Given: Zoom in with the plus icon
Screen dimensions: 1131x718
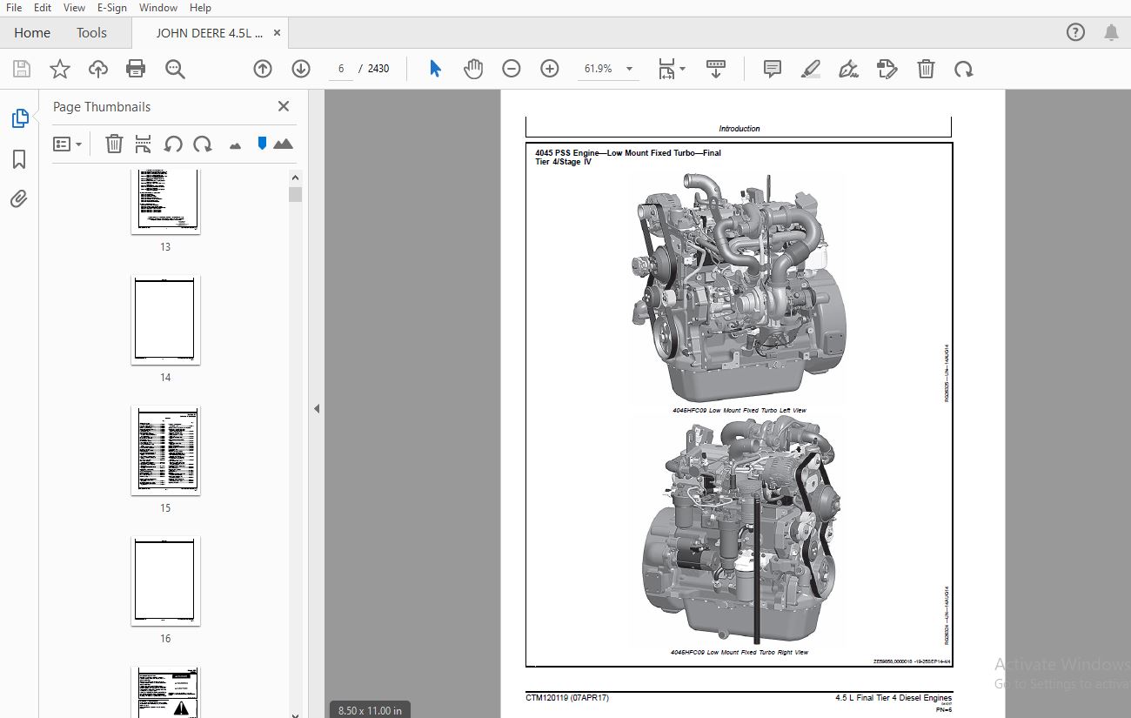Looking at the screenshot, I should click(550, 69).
